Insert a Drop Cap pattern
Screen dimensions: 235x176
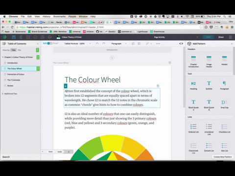click(x=224, y=104)
